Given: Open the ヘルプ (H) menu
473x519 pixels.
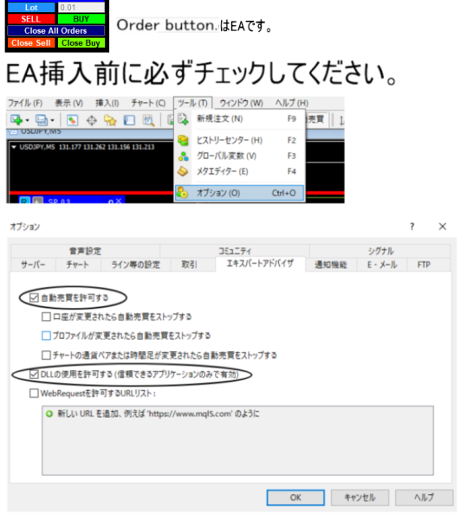Looking at the screenshot, I should coord(292,103).
